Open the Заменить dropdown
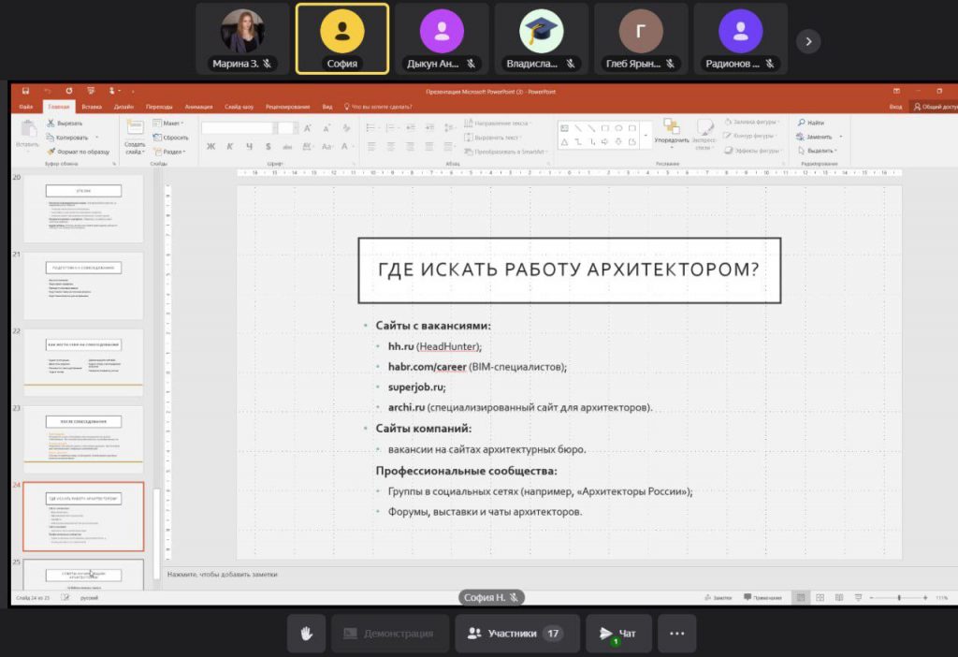 point(840,137)
